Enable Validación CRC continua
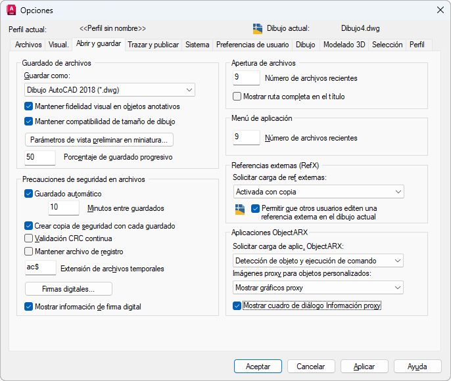 pyautogui.click(x=28, y=238)
